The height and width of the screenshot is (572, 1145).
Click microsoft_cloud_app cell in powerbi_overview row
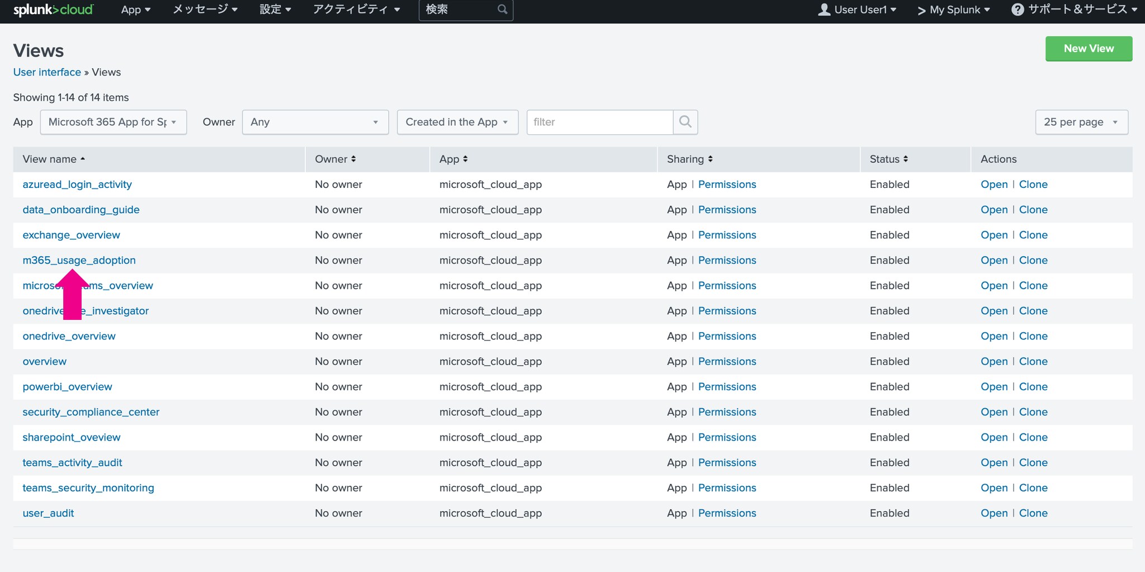(490, 386)
